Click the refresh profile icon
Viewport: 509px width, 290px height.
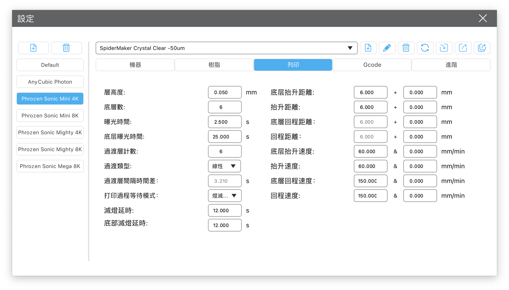coord(425,48)
